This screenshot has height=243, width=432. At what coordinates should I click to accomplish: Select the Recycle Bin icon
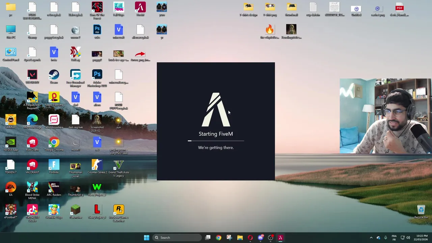click(x=421, y=212)
